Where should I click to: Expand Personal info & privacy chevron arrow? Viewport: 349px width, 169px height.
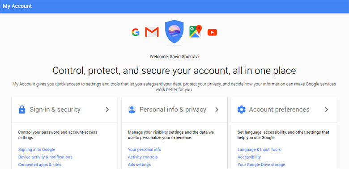point(217,110)
